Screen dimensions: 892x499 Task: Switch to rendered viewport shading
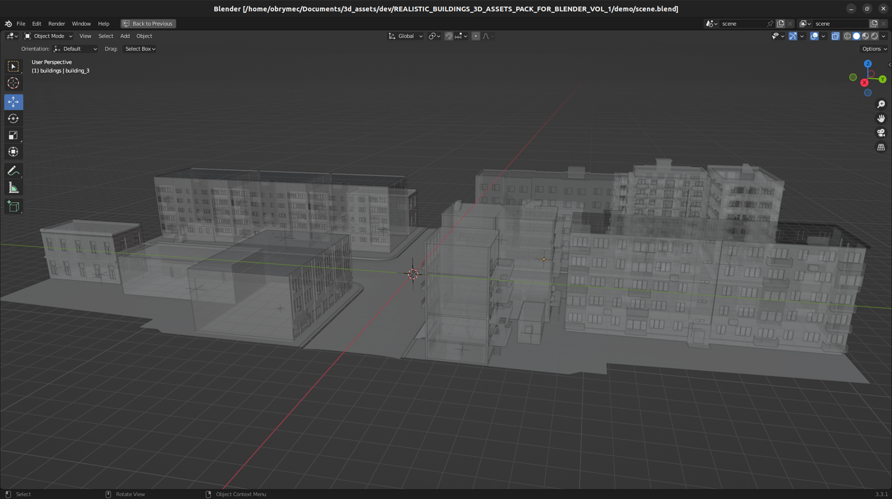[x=874, y=36]
